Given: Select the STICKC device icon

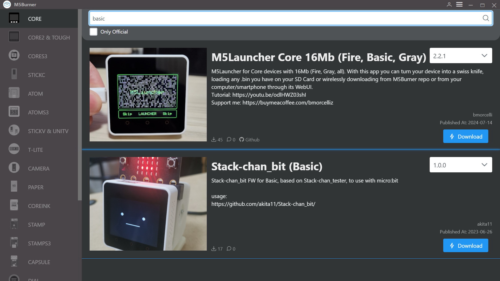Looking at the screenshot, I should (14, 74).
